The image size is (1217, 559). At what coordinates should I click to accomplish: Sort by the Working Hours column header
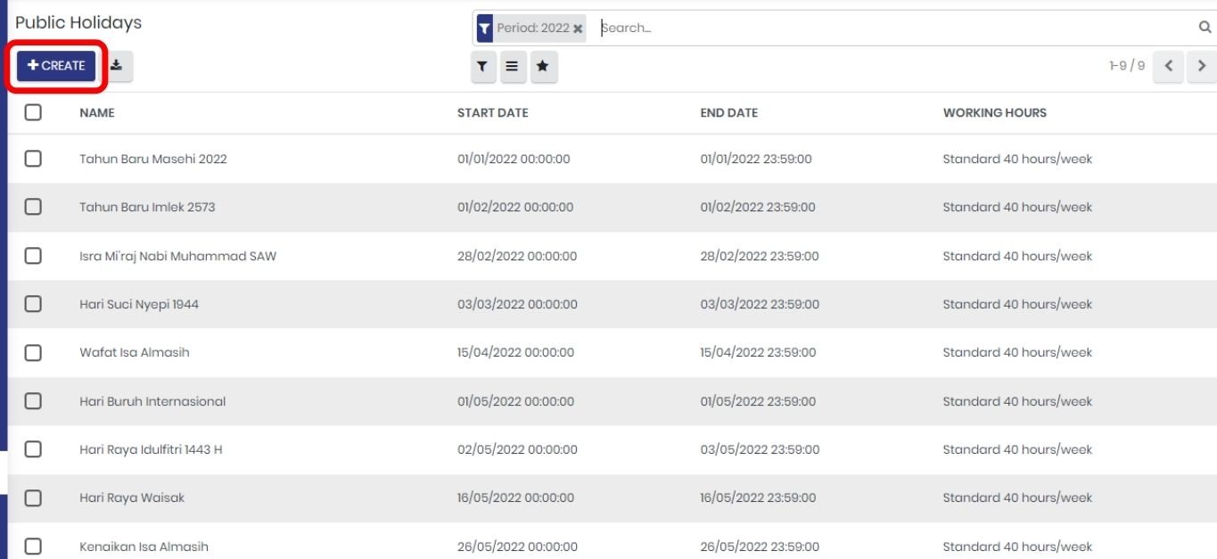[x=995, y=113]
